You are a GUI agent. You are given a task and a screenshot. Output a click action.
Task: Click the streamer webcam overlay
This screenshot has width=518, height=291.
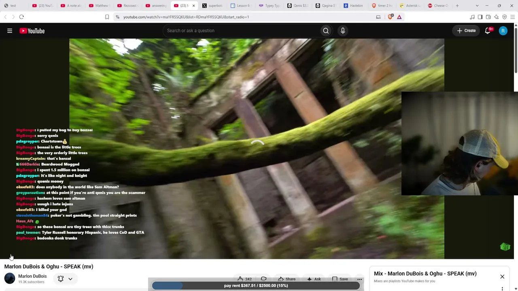(459, 143)
